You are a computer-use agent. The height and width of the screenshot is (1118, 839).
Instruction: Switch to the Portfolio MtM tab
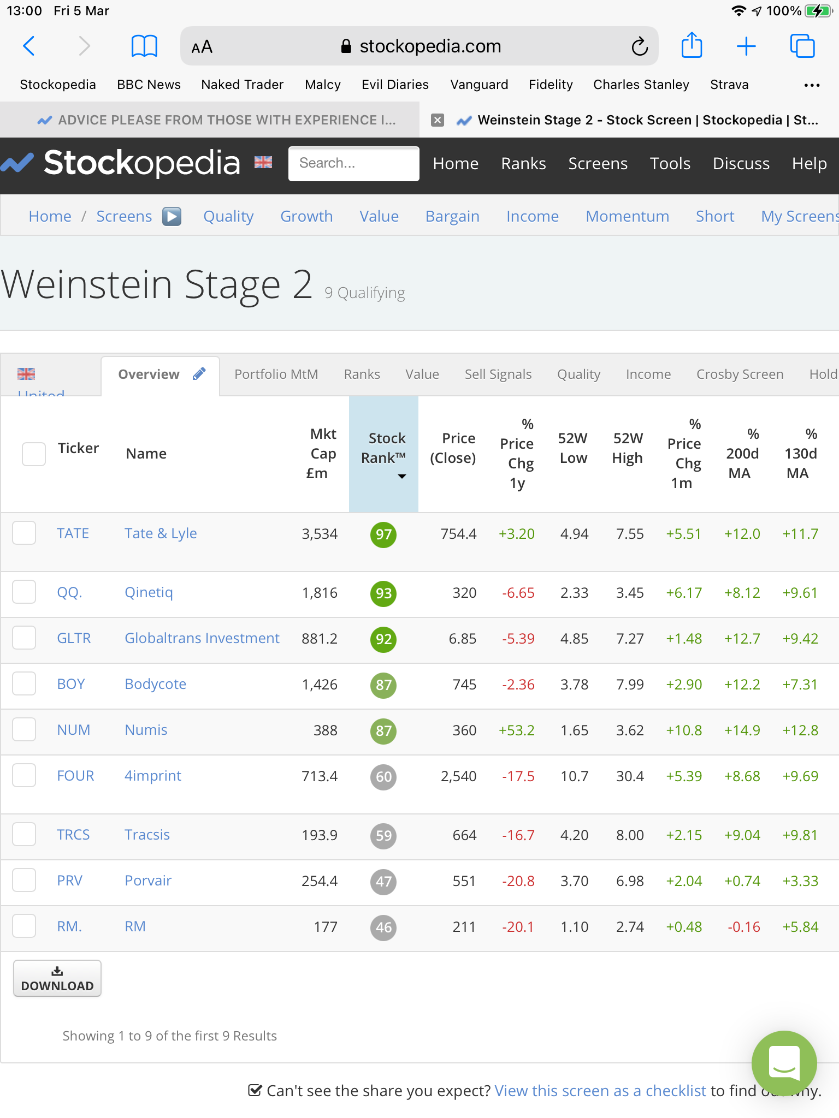pos(276,374)
